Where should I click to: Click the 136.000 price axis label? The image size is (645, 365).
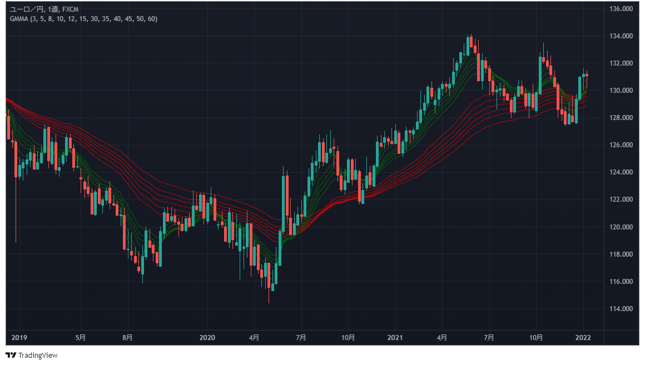(x=622, y=9)
